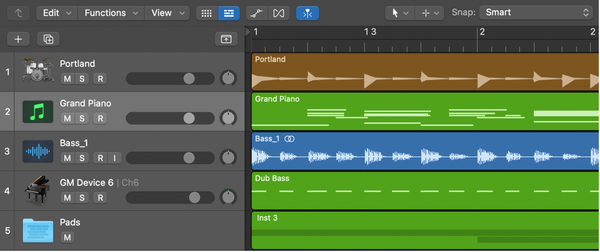600x252 pixels.
Task: Select the Portland drummer region
Action: (425, 72)
